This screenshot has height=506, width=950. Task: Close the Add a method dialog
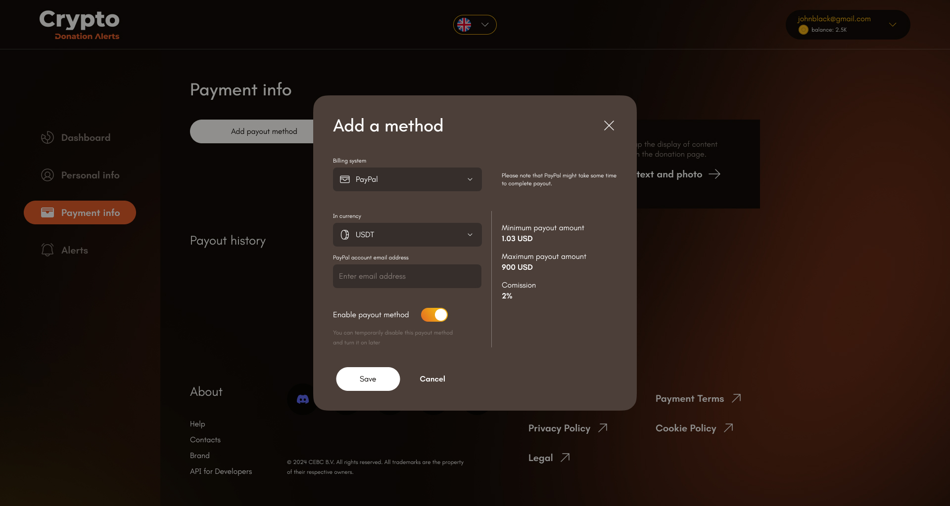pyautogui.click(x=609, y=126)
